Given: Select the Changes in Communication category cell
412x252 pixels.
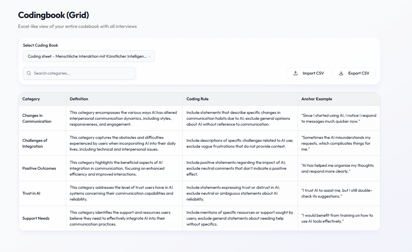Looking at the screenshot, I should (37, 118).
